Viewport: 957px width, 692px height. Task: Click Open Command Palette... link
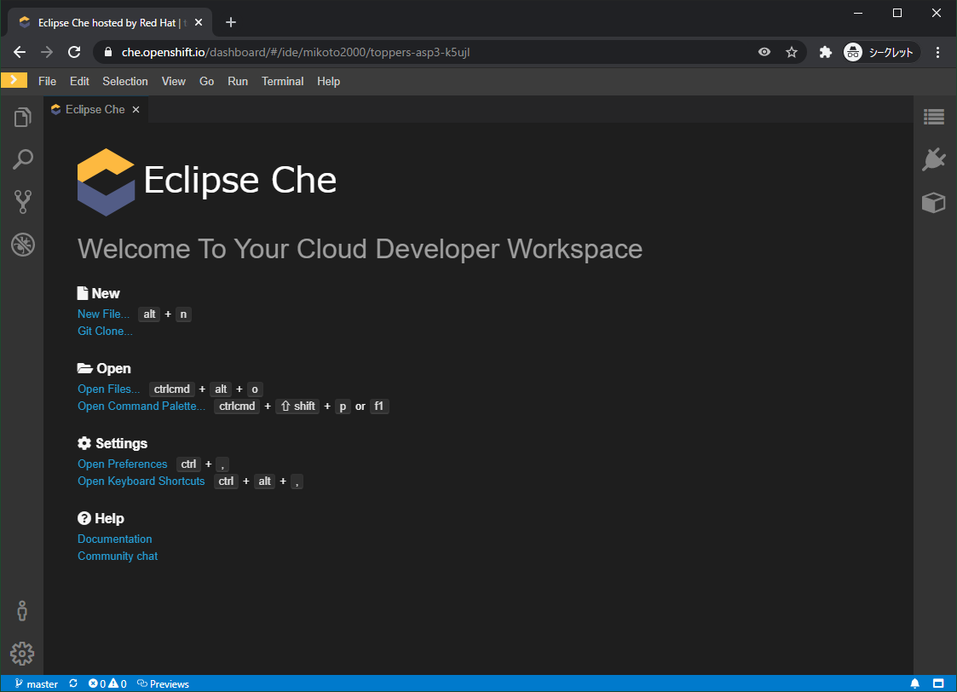(141, 406)
